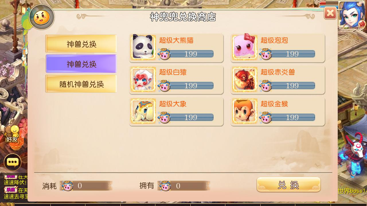Pick the 超级赤炎兽 fire beast icon

pos(245,79)
